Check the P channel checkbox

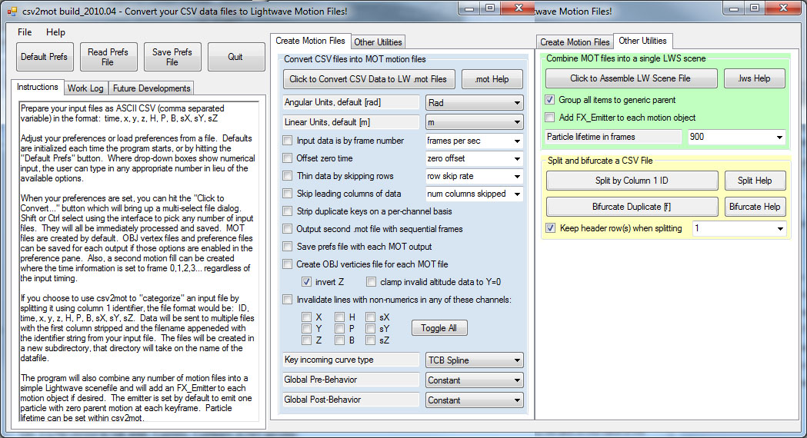[x=340, y=329]
